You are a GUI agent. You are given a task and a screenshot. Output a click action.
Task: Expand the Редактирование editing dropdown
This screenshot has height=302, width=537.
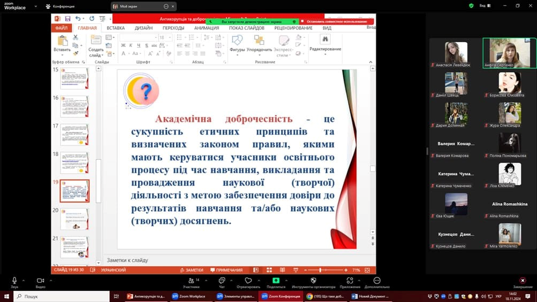pos(325,54)
